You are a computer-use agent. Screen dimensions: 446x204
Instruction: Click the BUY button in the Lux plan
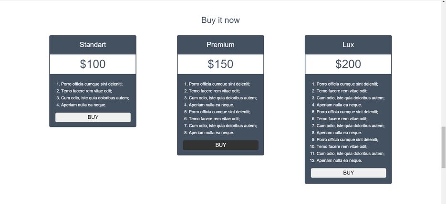pyautogui.click(x=348, y=173)
